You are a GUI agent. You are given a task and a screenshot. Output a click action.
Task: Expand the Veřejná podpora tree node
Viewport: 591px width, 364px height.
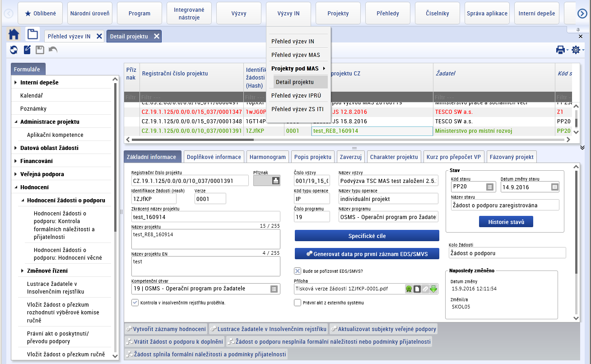click(x=16, y=174)
